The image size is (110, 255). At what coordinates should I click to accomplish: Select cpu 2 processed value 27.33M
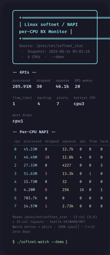(x=30, y=165)
